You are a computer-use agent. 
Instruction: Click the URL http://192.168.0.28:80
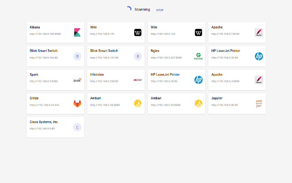[x=164, y=81]
